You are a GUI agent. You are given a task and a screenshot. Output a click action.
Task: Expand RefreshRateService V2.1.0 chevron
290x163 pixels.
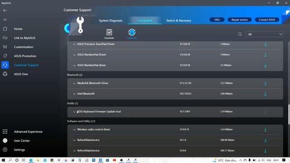point(74,140)
